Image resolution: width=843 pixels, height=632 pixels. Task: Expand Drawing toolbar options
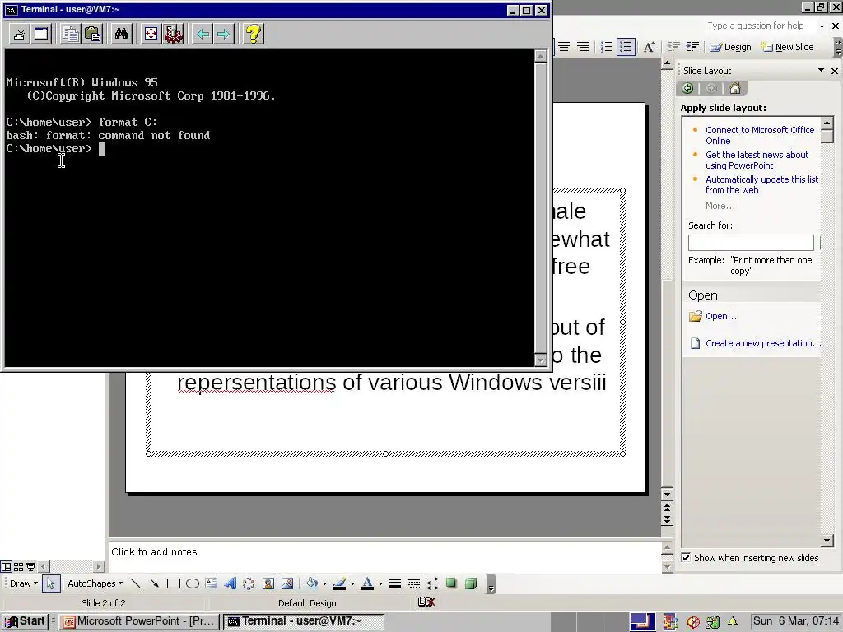pos(491,583)
